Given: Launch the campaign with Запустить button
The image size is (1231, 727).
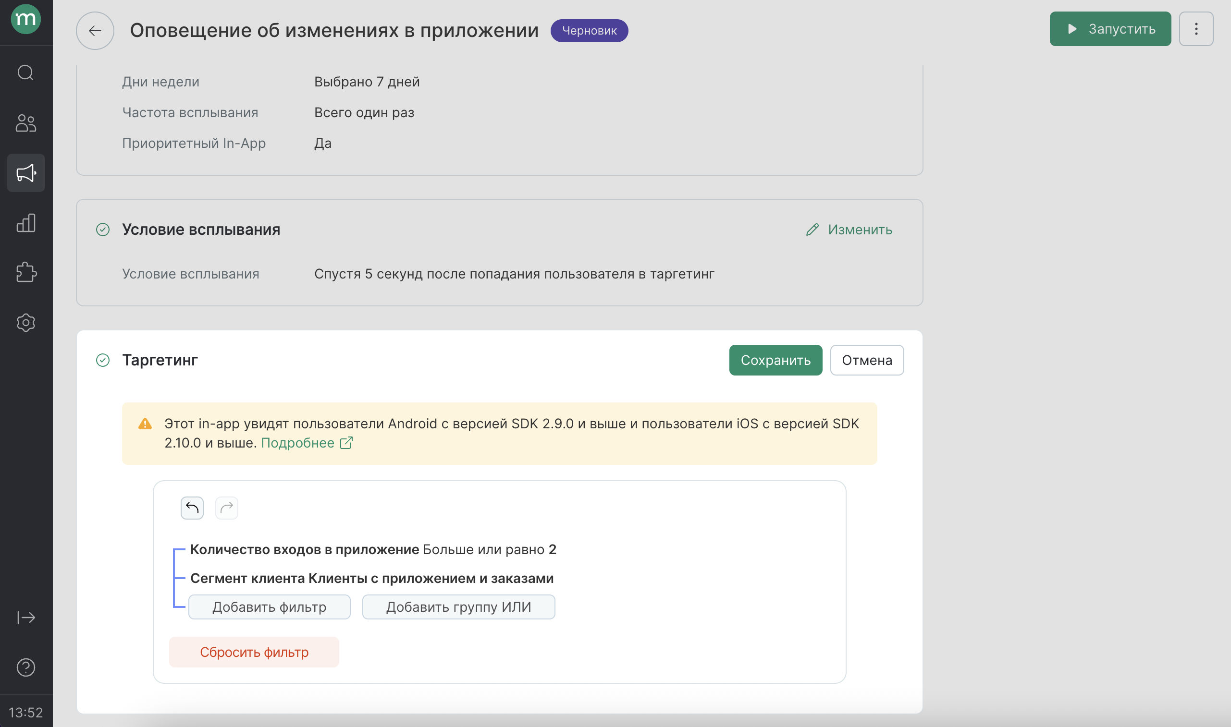Looking at the screenshot, I should 1110,29.
